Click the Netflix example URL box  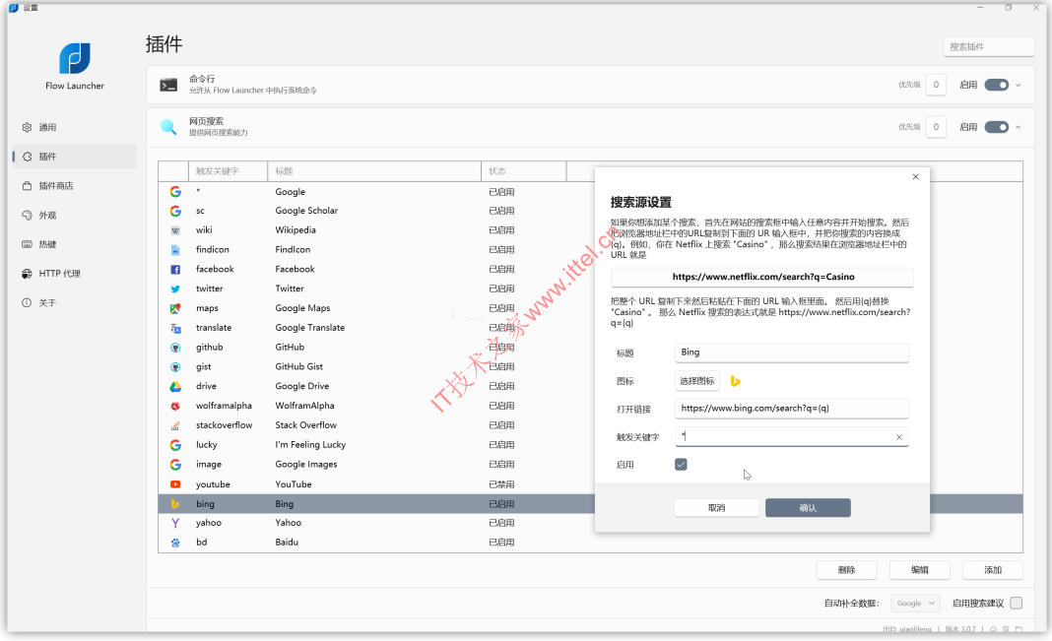pyautogui.click(x=762, y=277)
